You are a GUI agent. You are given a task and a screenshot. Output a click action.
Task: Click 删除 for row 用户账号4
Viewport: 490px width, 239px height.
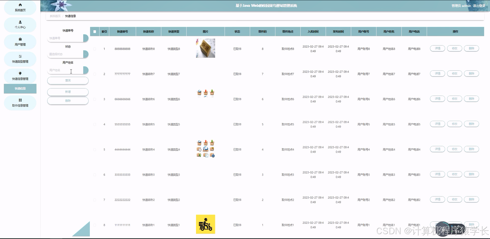click(x=471, y=149)
